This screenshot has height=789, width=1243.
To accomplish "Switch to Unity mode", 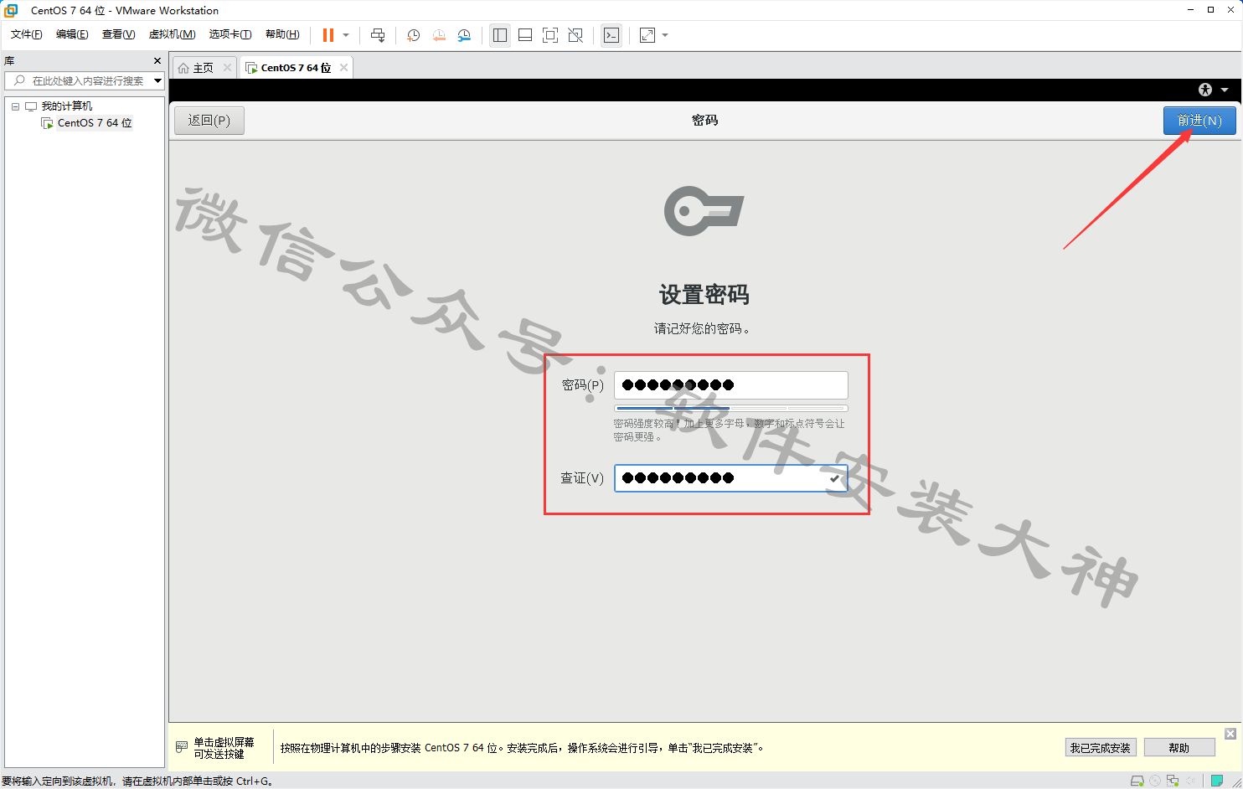I will (x=575, y=35).
